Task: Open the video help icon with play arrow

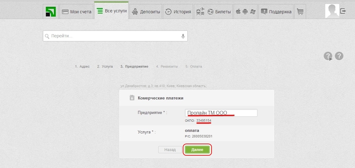Action: click(x=328, y=56)
